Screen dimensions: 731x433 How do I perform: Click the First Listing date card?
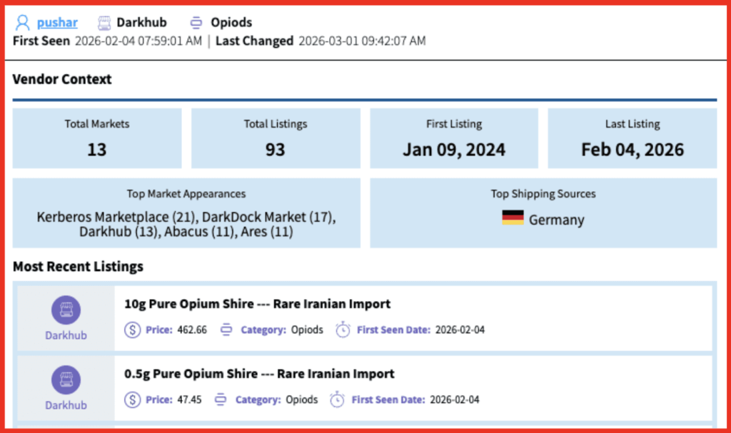[454, 138]
